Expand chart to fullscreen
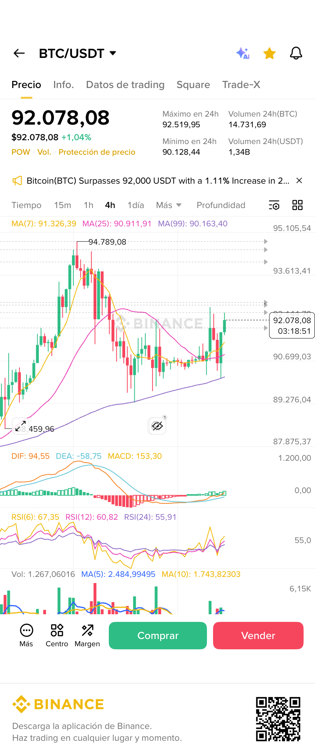Viewport: 315px width, 756px height. [x=21, y=426]
